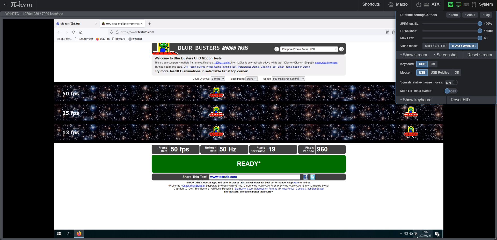
Task: Share the test on Twitter
Action: tap(312, 177)
